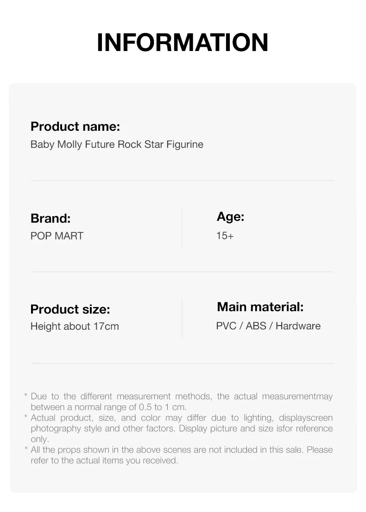
Task: Click the POP MART brand value
Action: (x=57, y=236)
